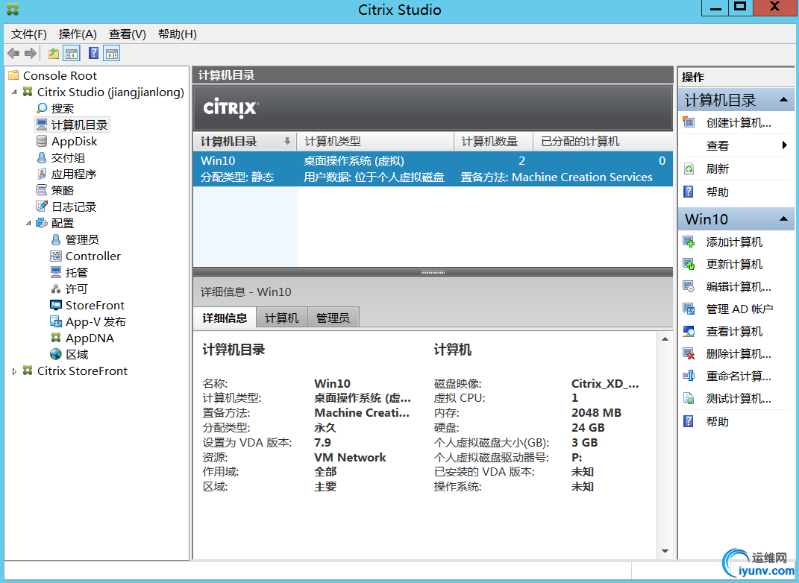Click the VDA version value "7.9"

pos(322,443)
